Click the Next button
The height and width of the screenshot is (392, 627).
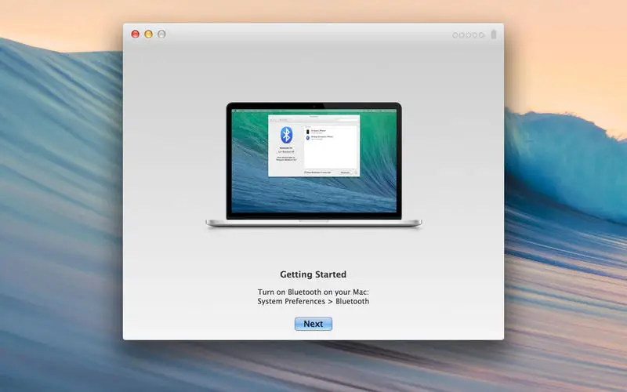313,324
